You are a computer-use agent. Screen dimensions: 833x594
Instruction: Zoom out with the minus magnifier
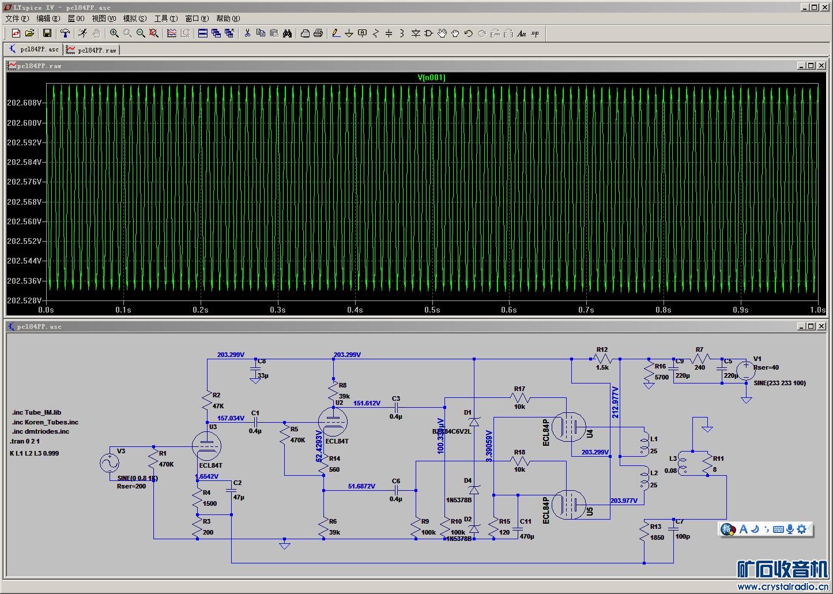click(x=141, y=33)
